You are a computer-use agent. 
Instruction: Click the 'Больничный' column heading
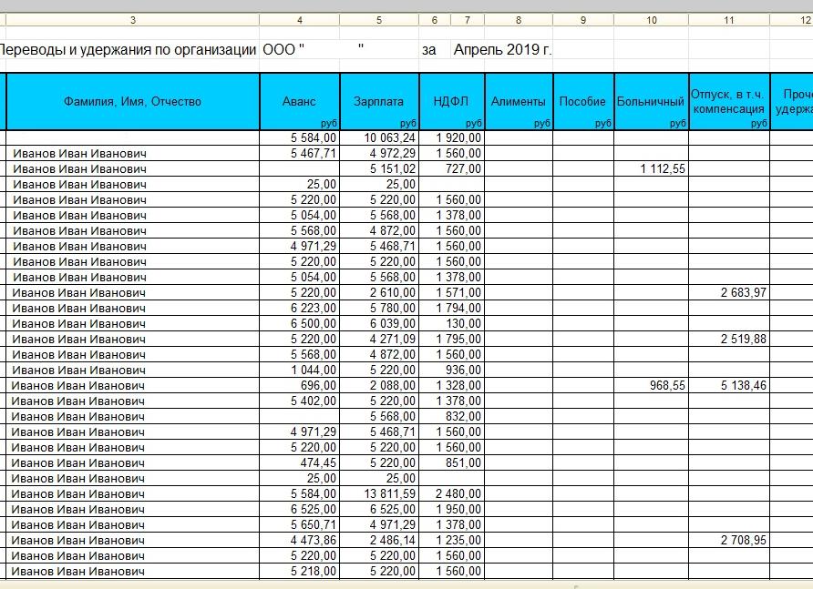(652, 102)
